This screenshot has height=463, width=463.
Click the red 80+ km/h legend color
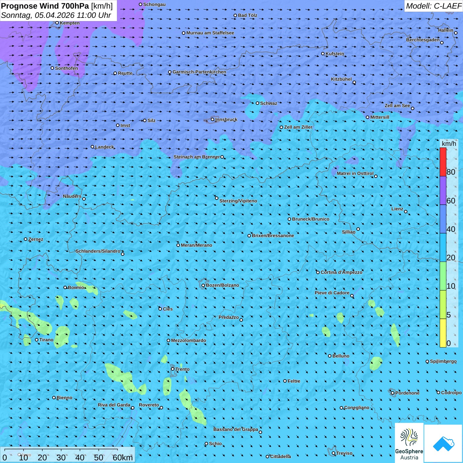coord(443,162)
